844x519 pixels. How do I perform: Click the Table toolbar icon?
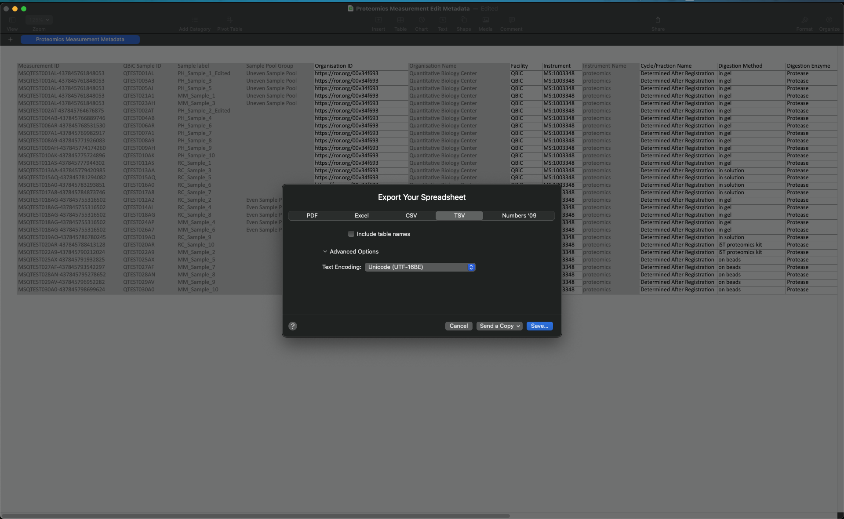[400, 20]
